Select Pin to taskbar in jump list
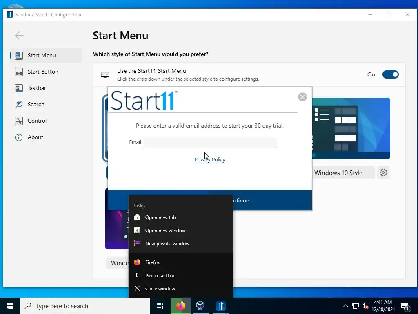This screenshot has width=418, height=314. pos(181,276)
